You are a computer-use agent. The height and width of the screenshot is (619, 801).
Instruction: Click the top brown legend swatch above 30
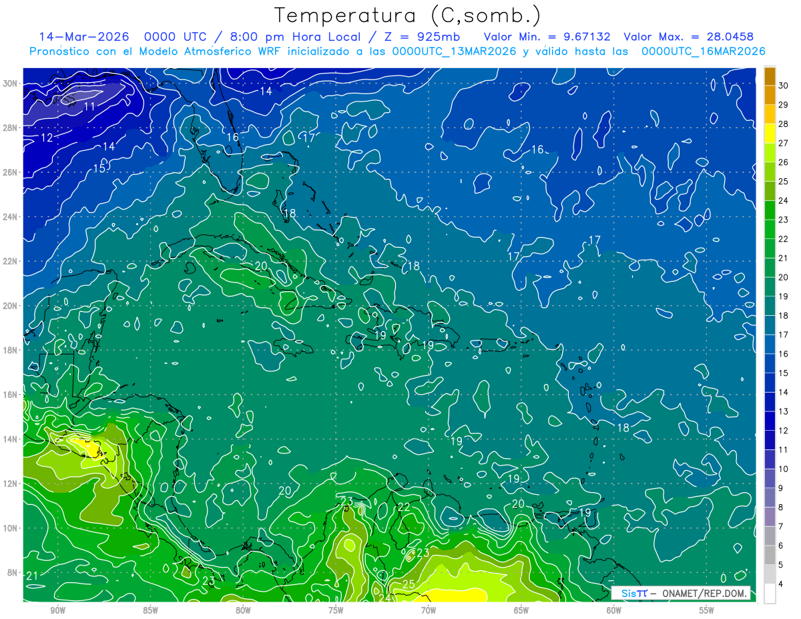770,76
